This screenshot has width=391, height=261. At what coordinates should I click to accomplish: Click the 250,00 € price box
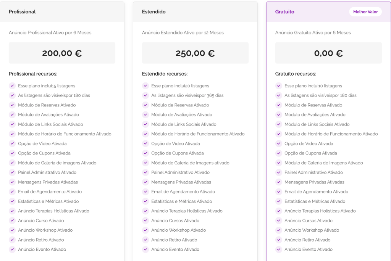[x=195, y=53]
